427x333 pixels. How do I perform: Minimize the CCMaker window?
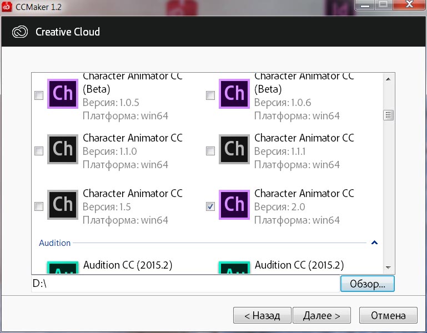click(365, 5)
